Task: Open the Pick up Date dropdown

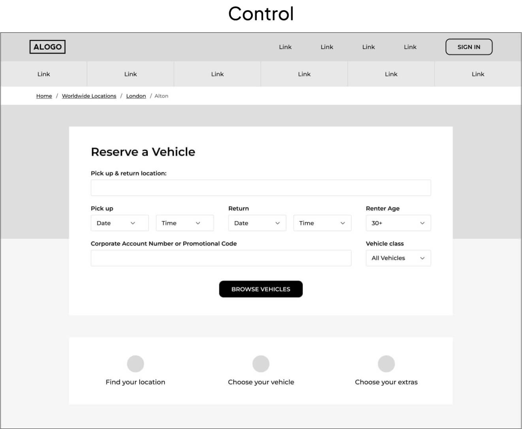Action: 119,223
